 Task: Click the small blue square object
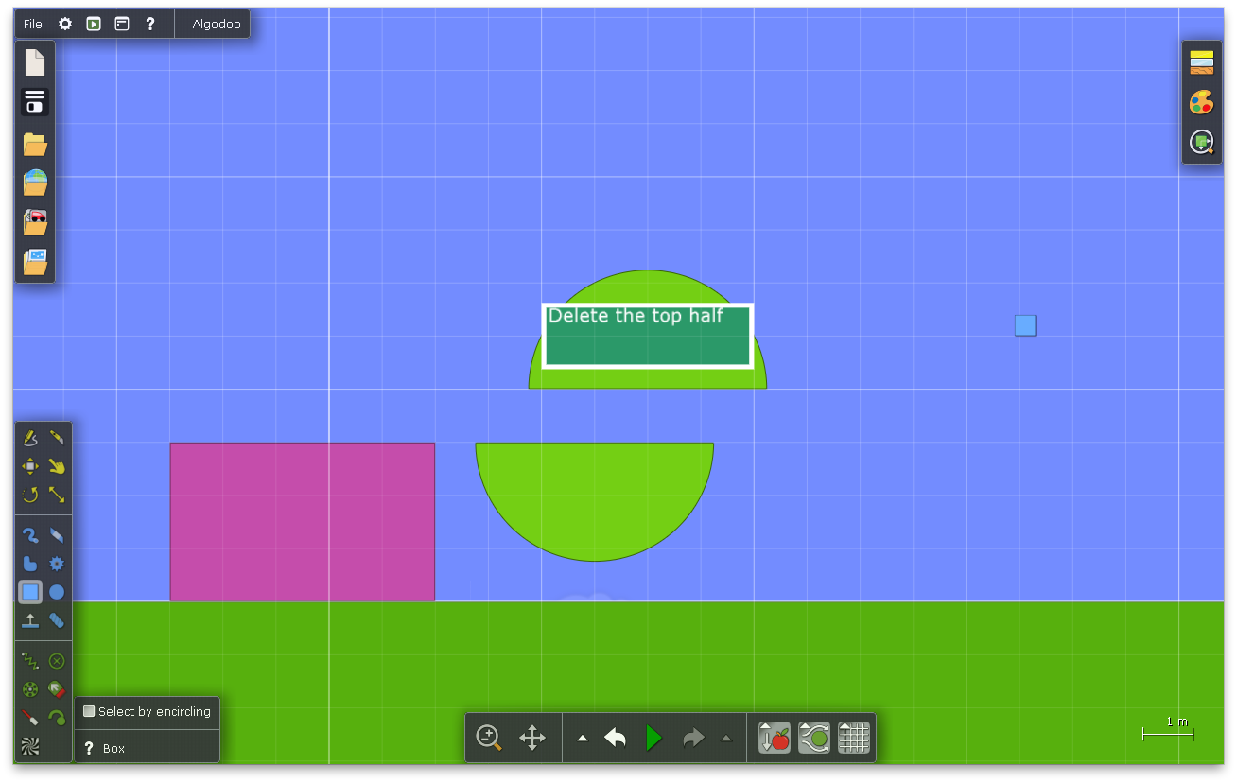coord(1025,325)
